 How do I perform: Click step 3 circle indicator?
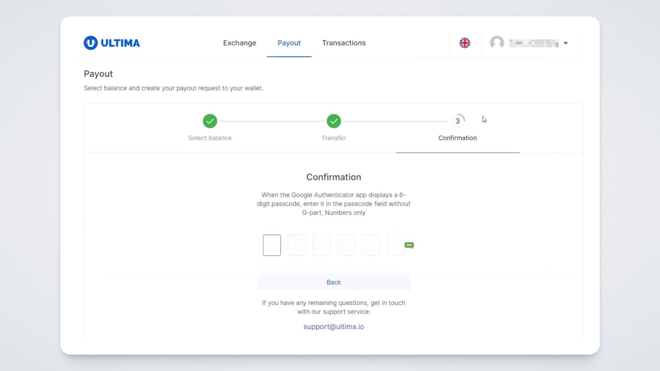pyautogui.click(x=458, y=121)
